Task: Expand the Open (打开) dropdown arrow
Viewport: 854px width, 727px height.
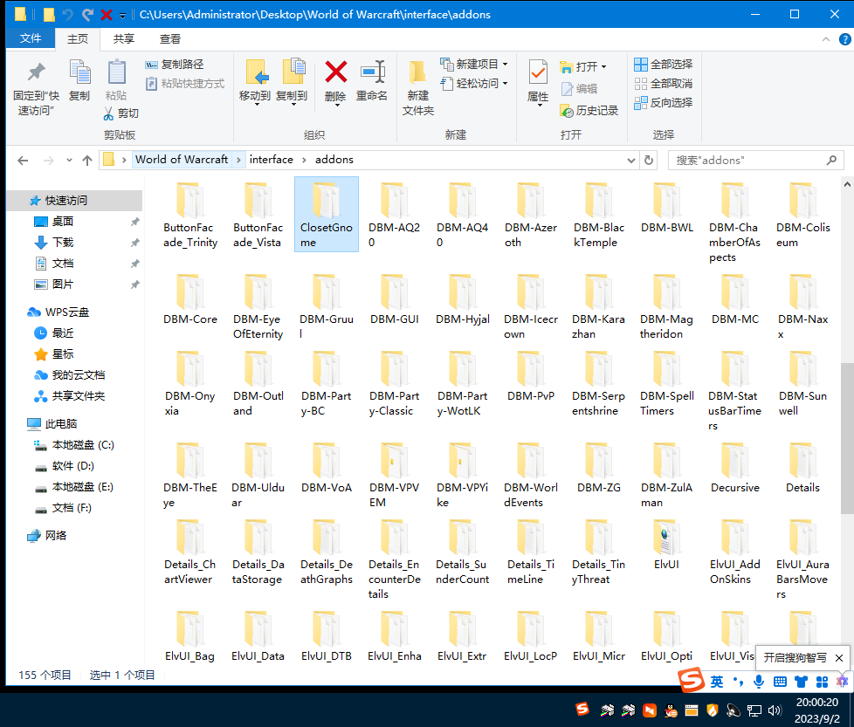Action: pyautogui.click(x=603, y=66)
